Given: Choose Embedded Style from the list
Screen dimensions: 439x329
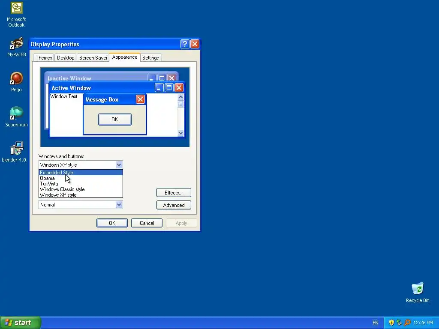Looking at the screenshot, I should [x=81, y=173].
